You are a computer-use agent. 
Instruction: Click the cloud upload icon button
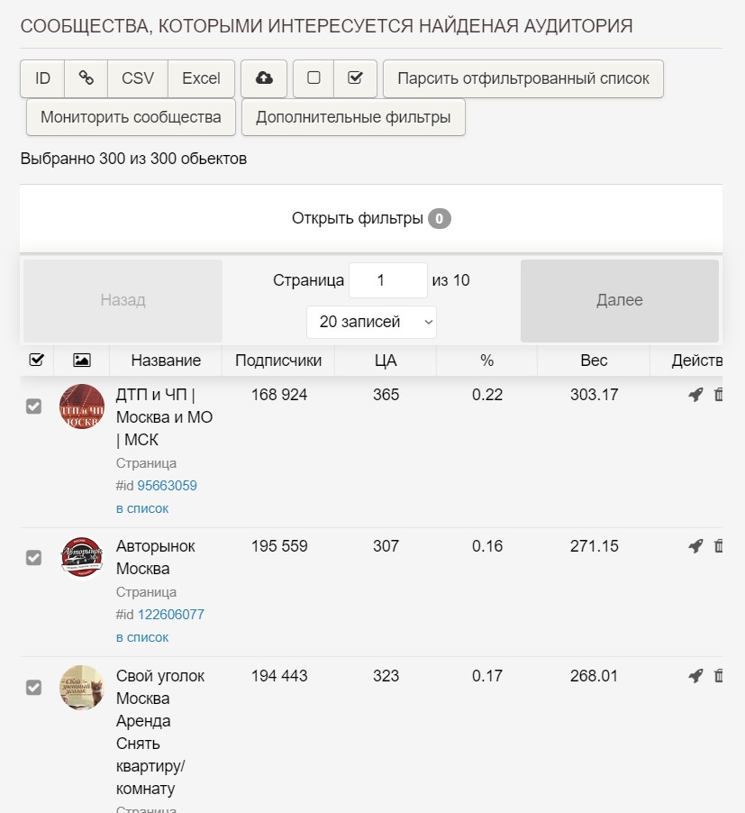pyautogui.click(x=264, y=78)
